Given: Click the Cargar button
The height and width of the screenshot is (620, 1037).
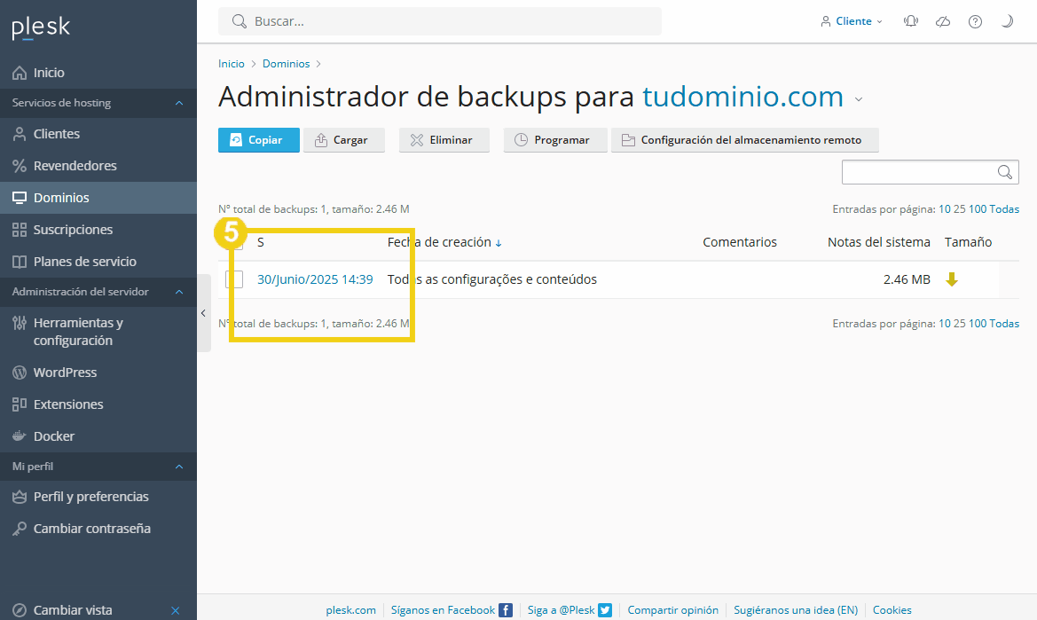Looking at the screenshot, I should pos(344,140).
